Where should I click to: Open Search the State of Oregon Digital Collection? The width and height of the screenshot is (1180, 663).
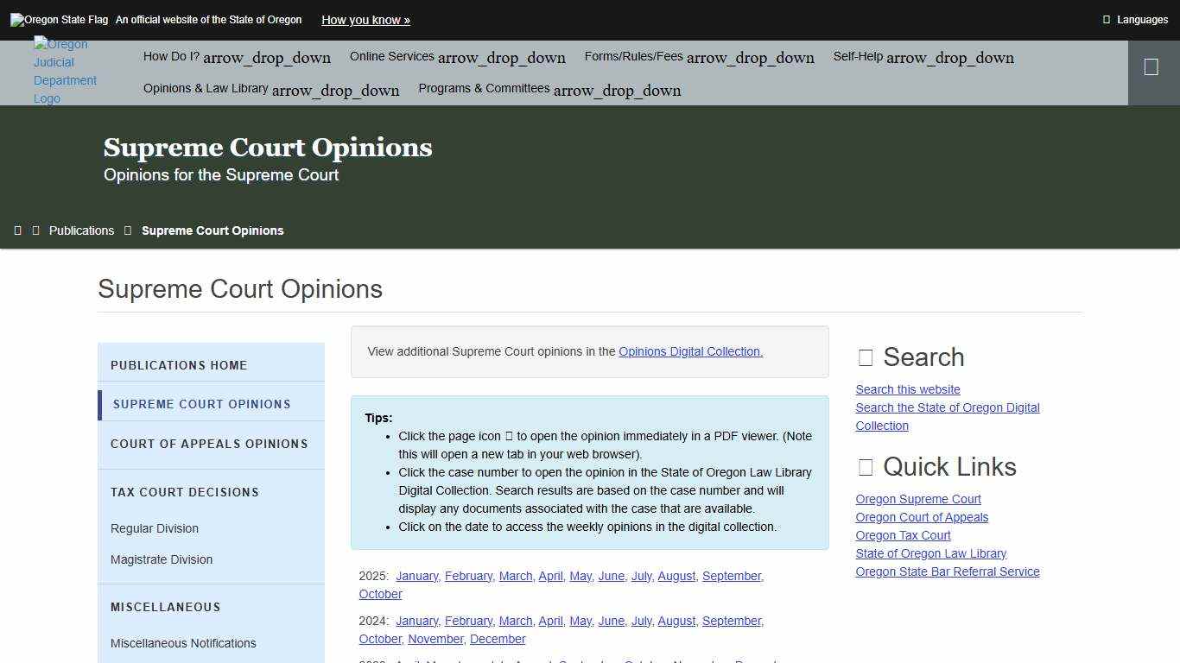coord(947,416)
